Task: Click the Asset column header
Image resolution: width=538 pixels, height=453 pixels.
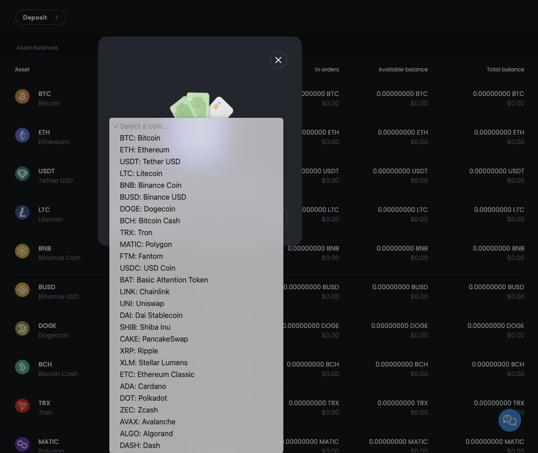Action: click(x=22, y=70)
